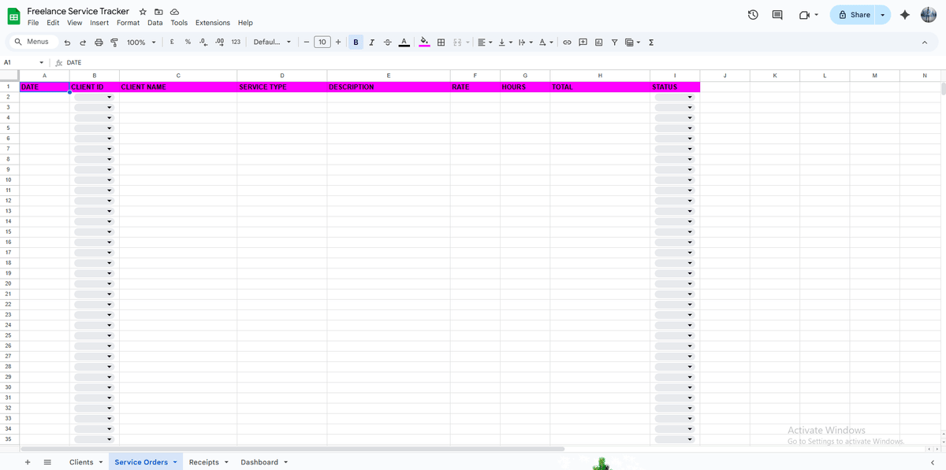Add a new sheet plus button
The height and width of the screenshot is (470, 946).
28,462
